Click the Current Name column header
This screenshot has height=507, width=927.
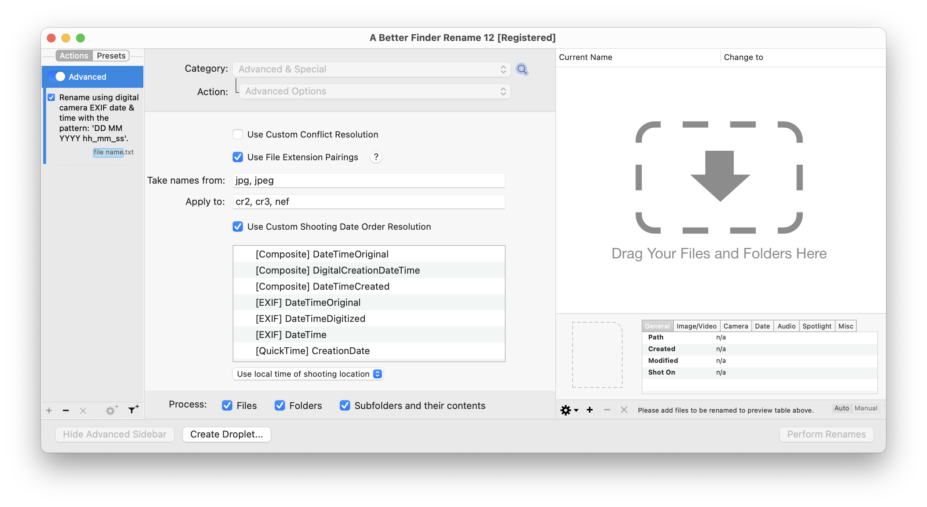coord(638,57)
